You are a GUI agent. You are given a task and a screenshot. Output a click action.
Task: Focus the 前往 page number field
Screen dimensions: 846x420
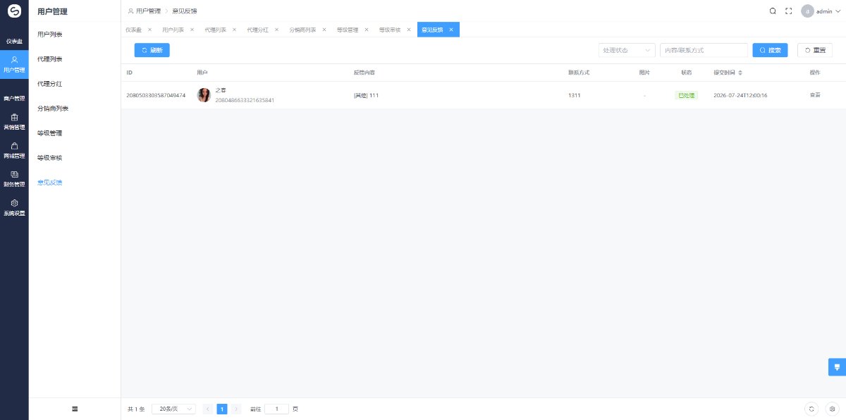click(x=276, y=409)
